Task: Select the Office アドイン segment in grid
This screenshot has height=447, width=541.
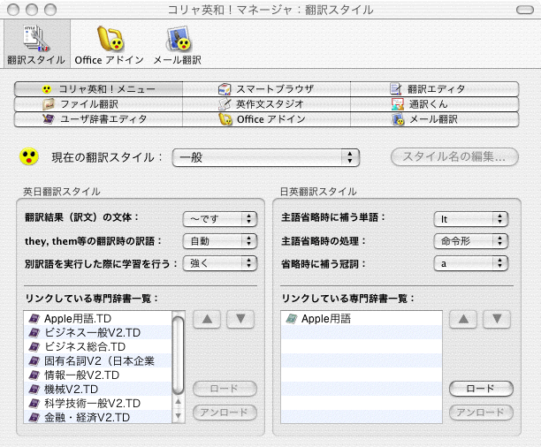Action: click(x=266, y=119)
